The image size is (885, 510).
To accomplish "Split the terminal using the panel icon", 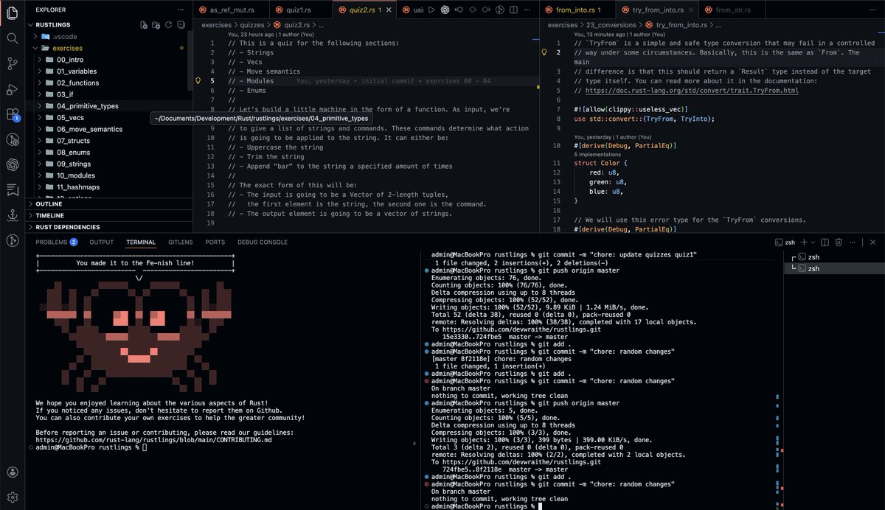I will point(825,242).
